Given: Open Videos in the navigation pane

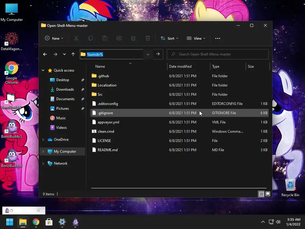Looking at the screenshot, I should [x=61, y=128].
